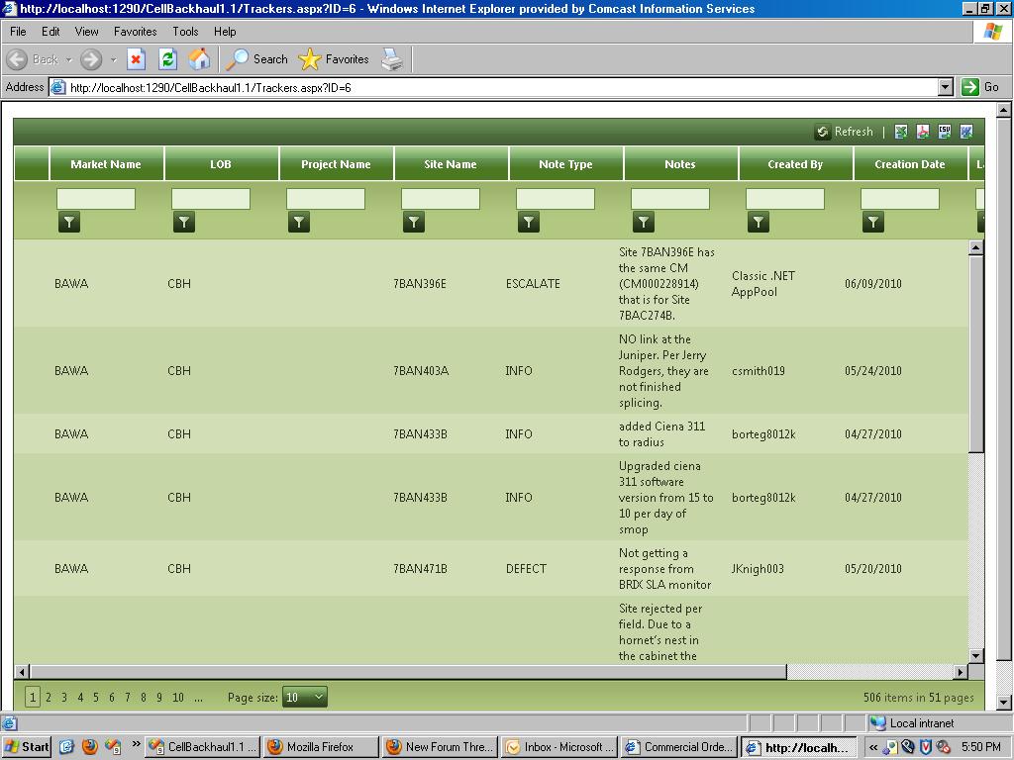The image size is (1014, 760).
Task: Click the Stop loading icon
Action: 136,59
